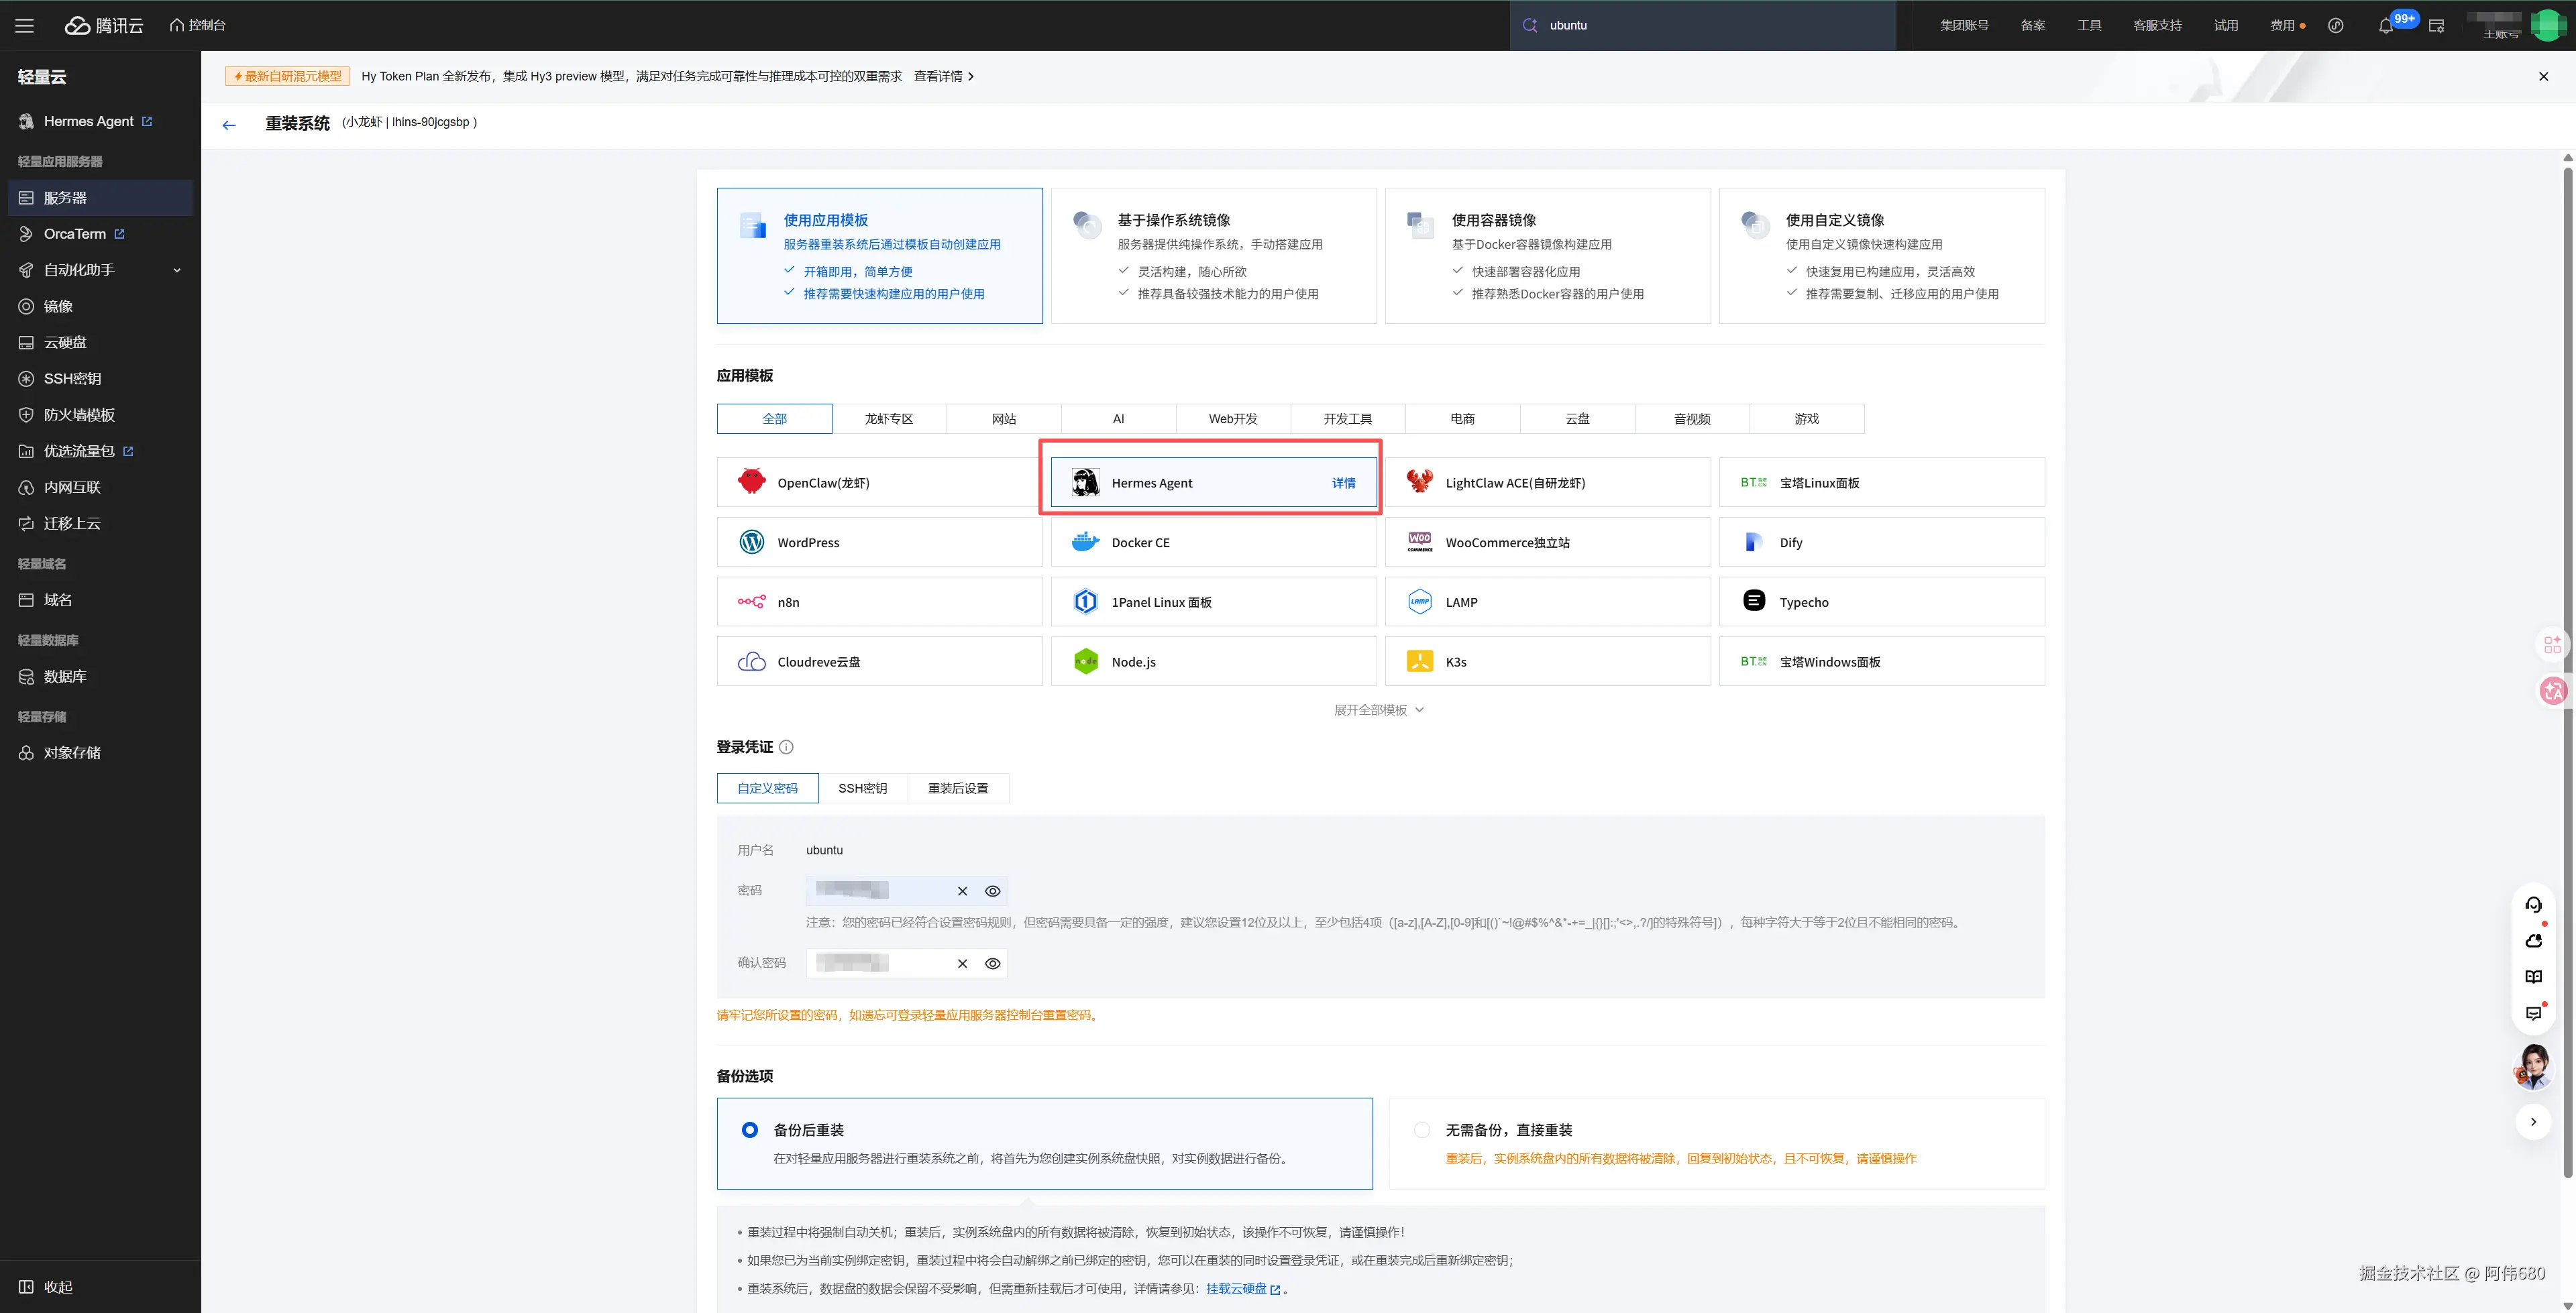Show the password in the 密码 field
2576x1313 pixels.
point(993,892)
